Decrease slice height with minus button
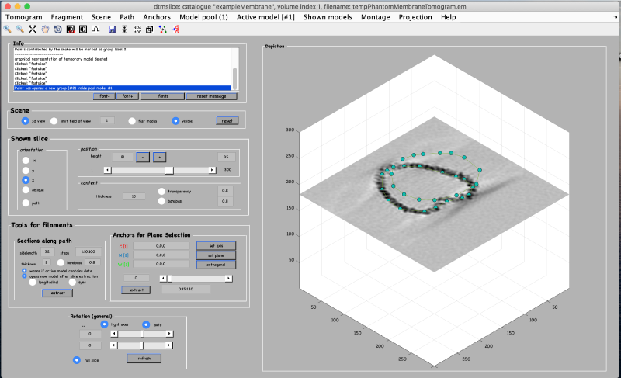This screenshot has width=621, height=378. pyautogui.click(x=143, y=157)
